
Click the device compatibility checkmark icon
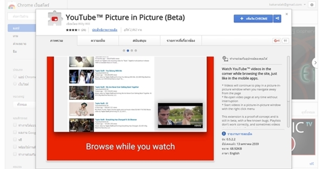225,58
